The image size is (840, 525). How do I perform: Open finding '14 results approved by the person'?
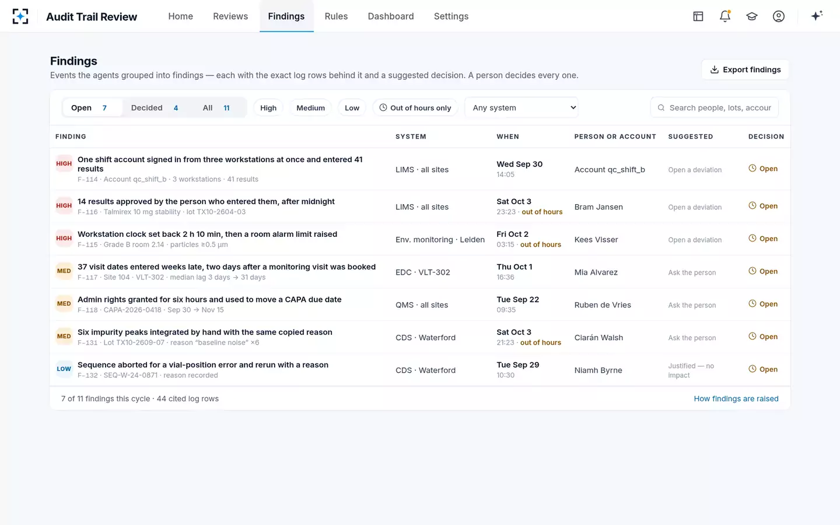click(206, 201)
